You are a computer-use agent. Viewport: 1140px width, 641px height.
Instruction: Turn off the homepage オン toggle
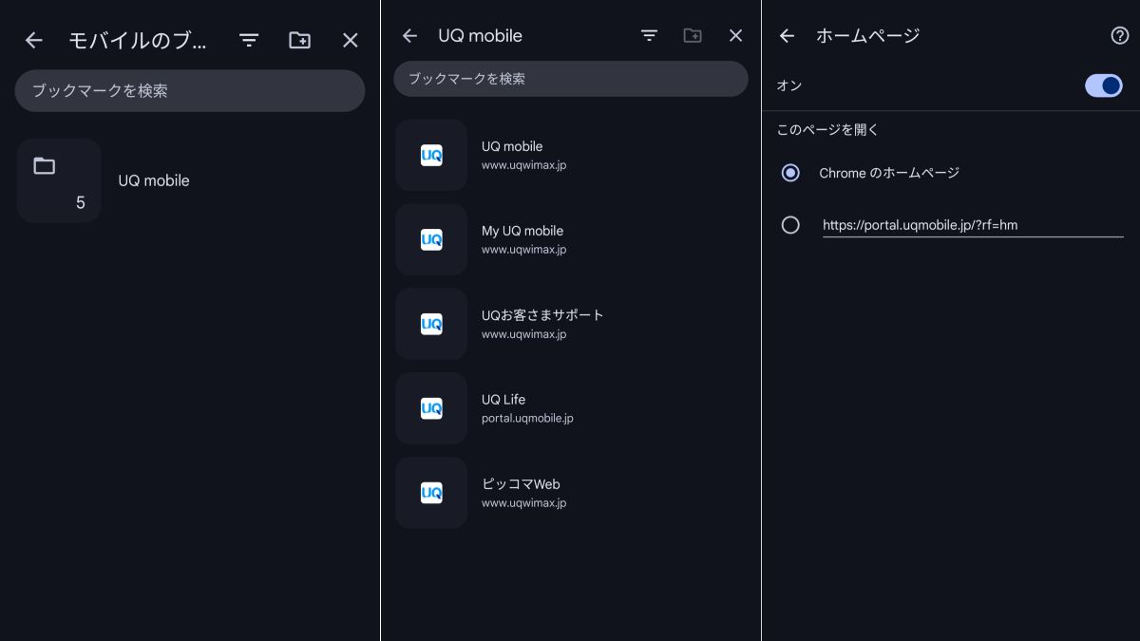(x=1104, y=85)
